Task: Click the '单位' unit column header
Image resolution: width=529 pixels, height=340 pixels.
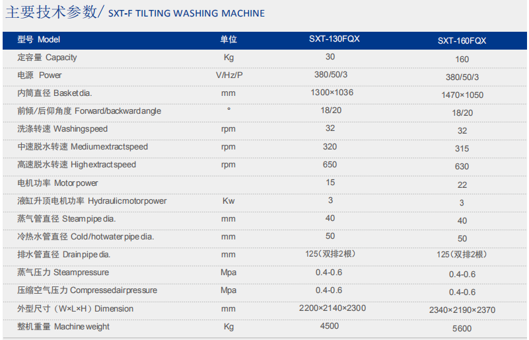Action: [x=229, y=40]
